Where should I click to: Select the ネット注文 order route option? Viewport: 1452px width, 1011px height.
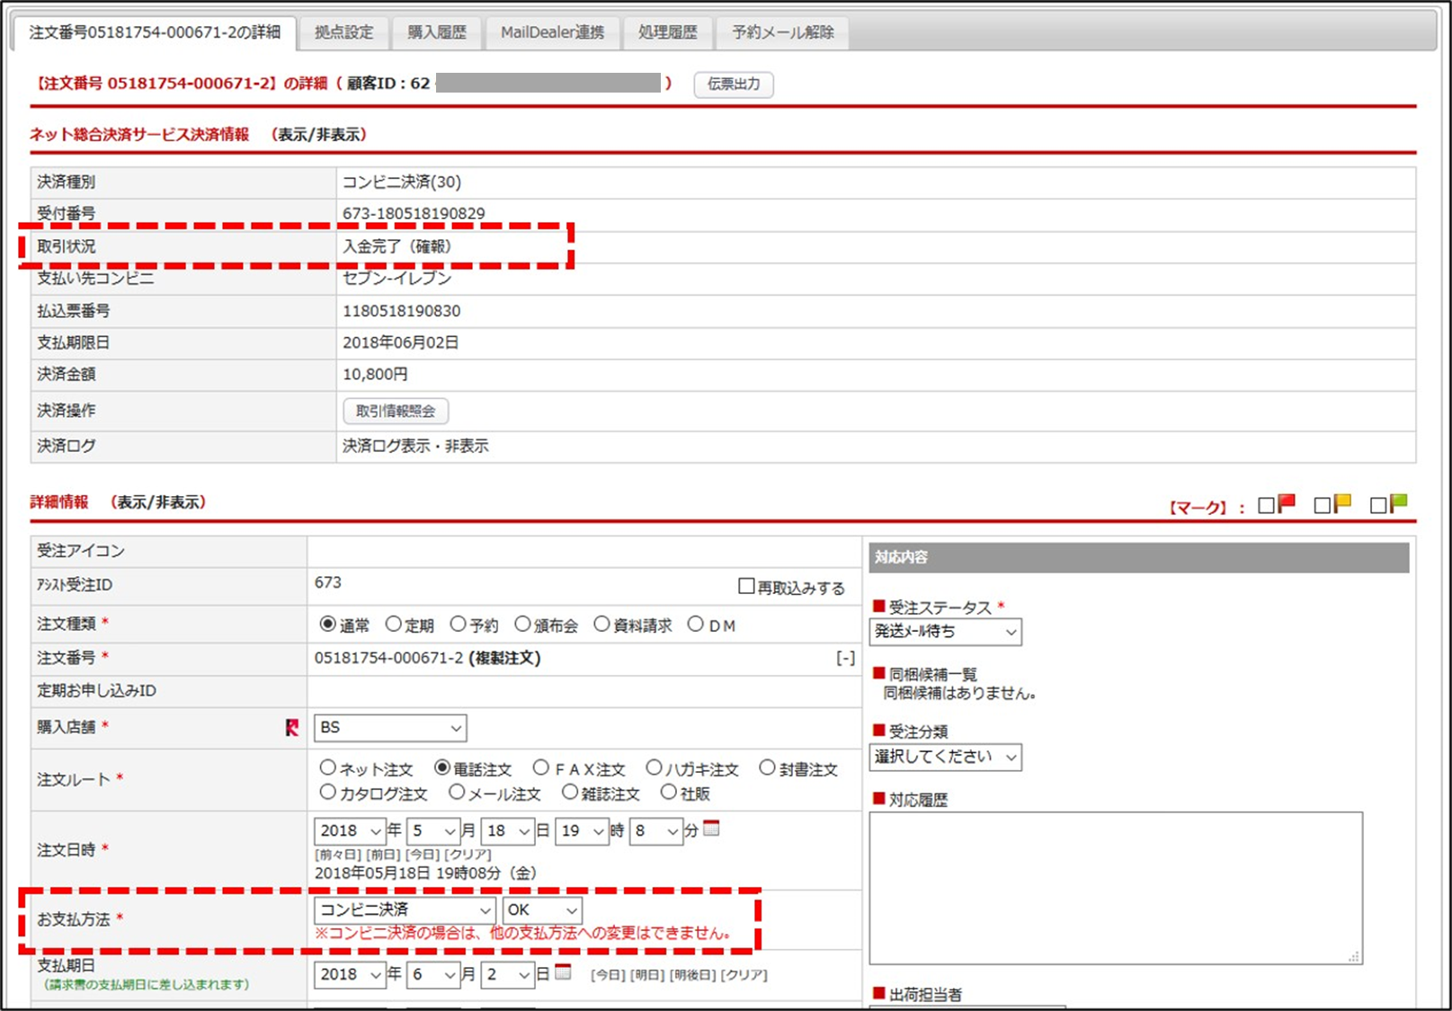(x=328, y=768)
